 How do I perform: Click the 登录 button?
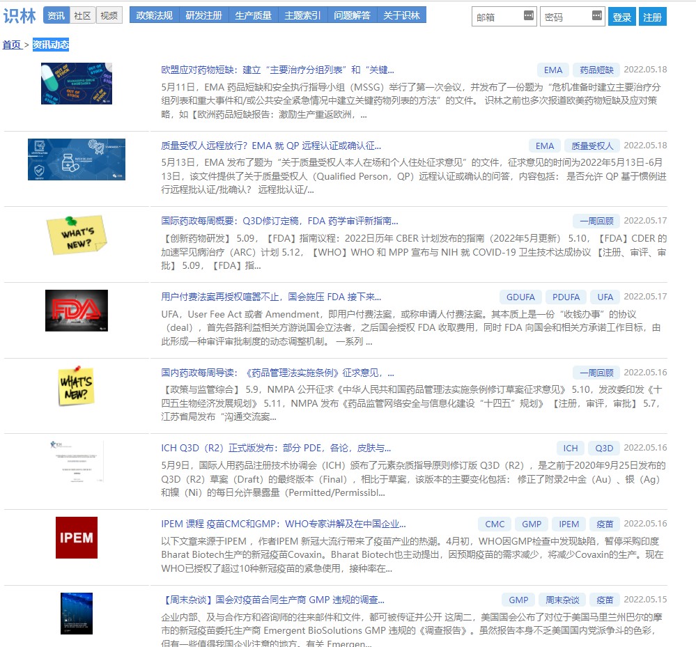(x=622, y=17)
